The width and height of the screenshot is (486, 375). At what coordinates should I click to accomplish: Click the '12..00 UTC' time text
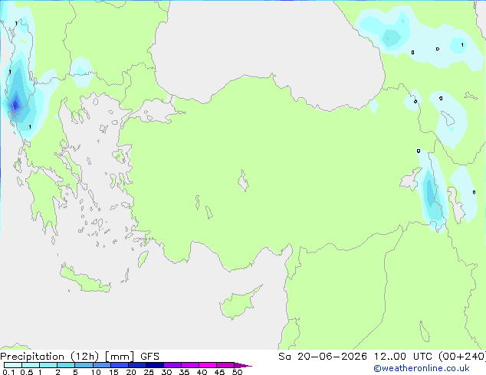coord(404,357)
